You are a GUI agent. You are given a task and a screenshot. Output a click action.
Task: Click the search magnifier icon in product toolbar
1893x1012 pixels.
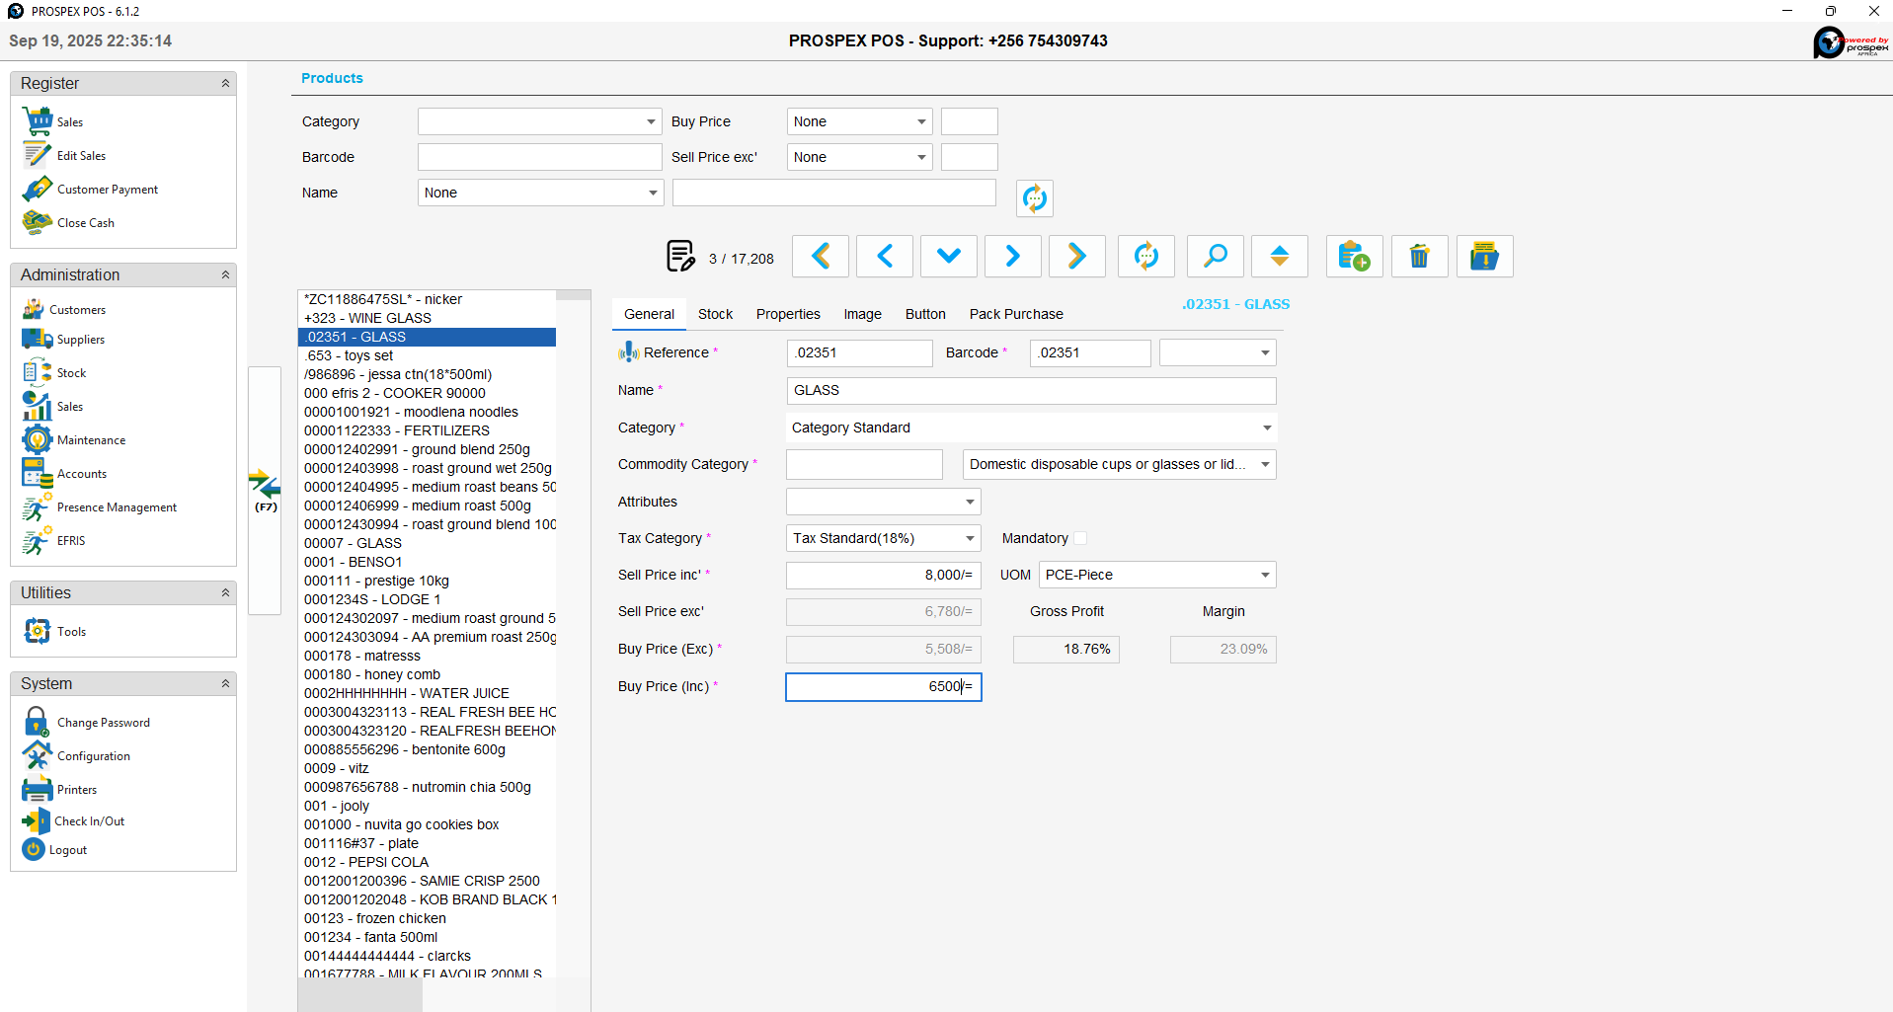(x=1215, y=256)
